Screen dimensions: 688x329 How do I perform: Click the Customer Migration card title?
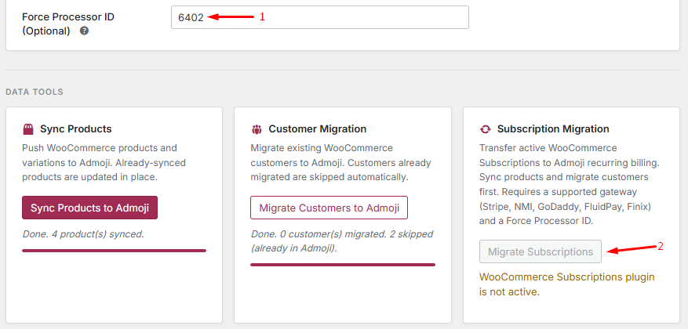click(x=317, y=129)
